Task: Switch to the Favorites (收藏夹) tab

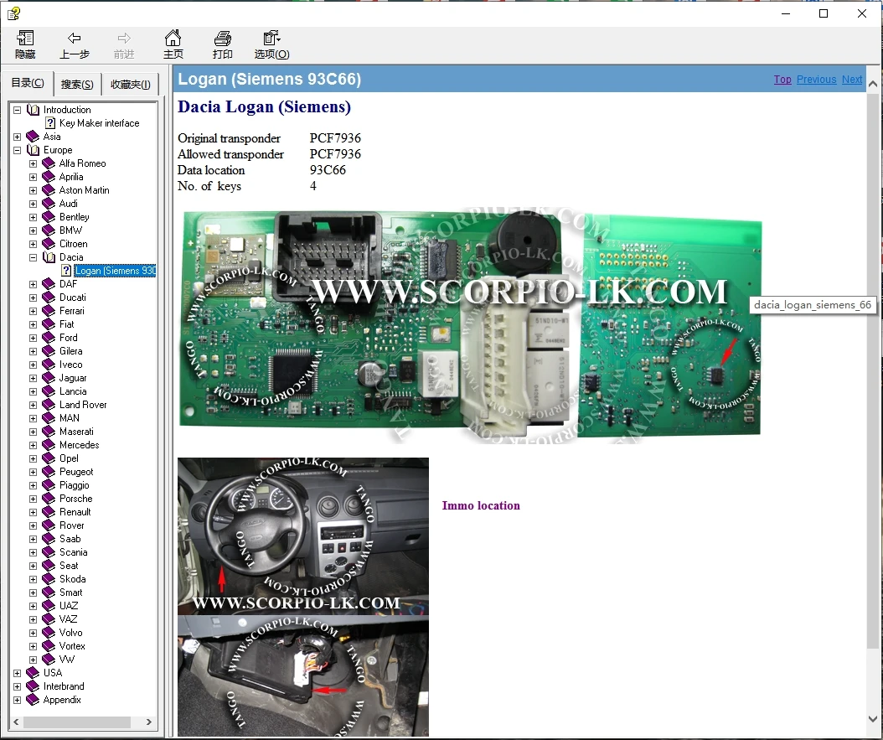Action: click(x=130, y=84)
